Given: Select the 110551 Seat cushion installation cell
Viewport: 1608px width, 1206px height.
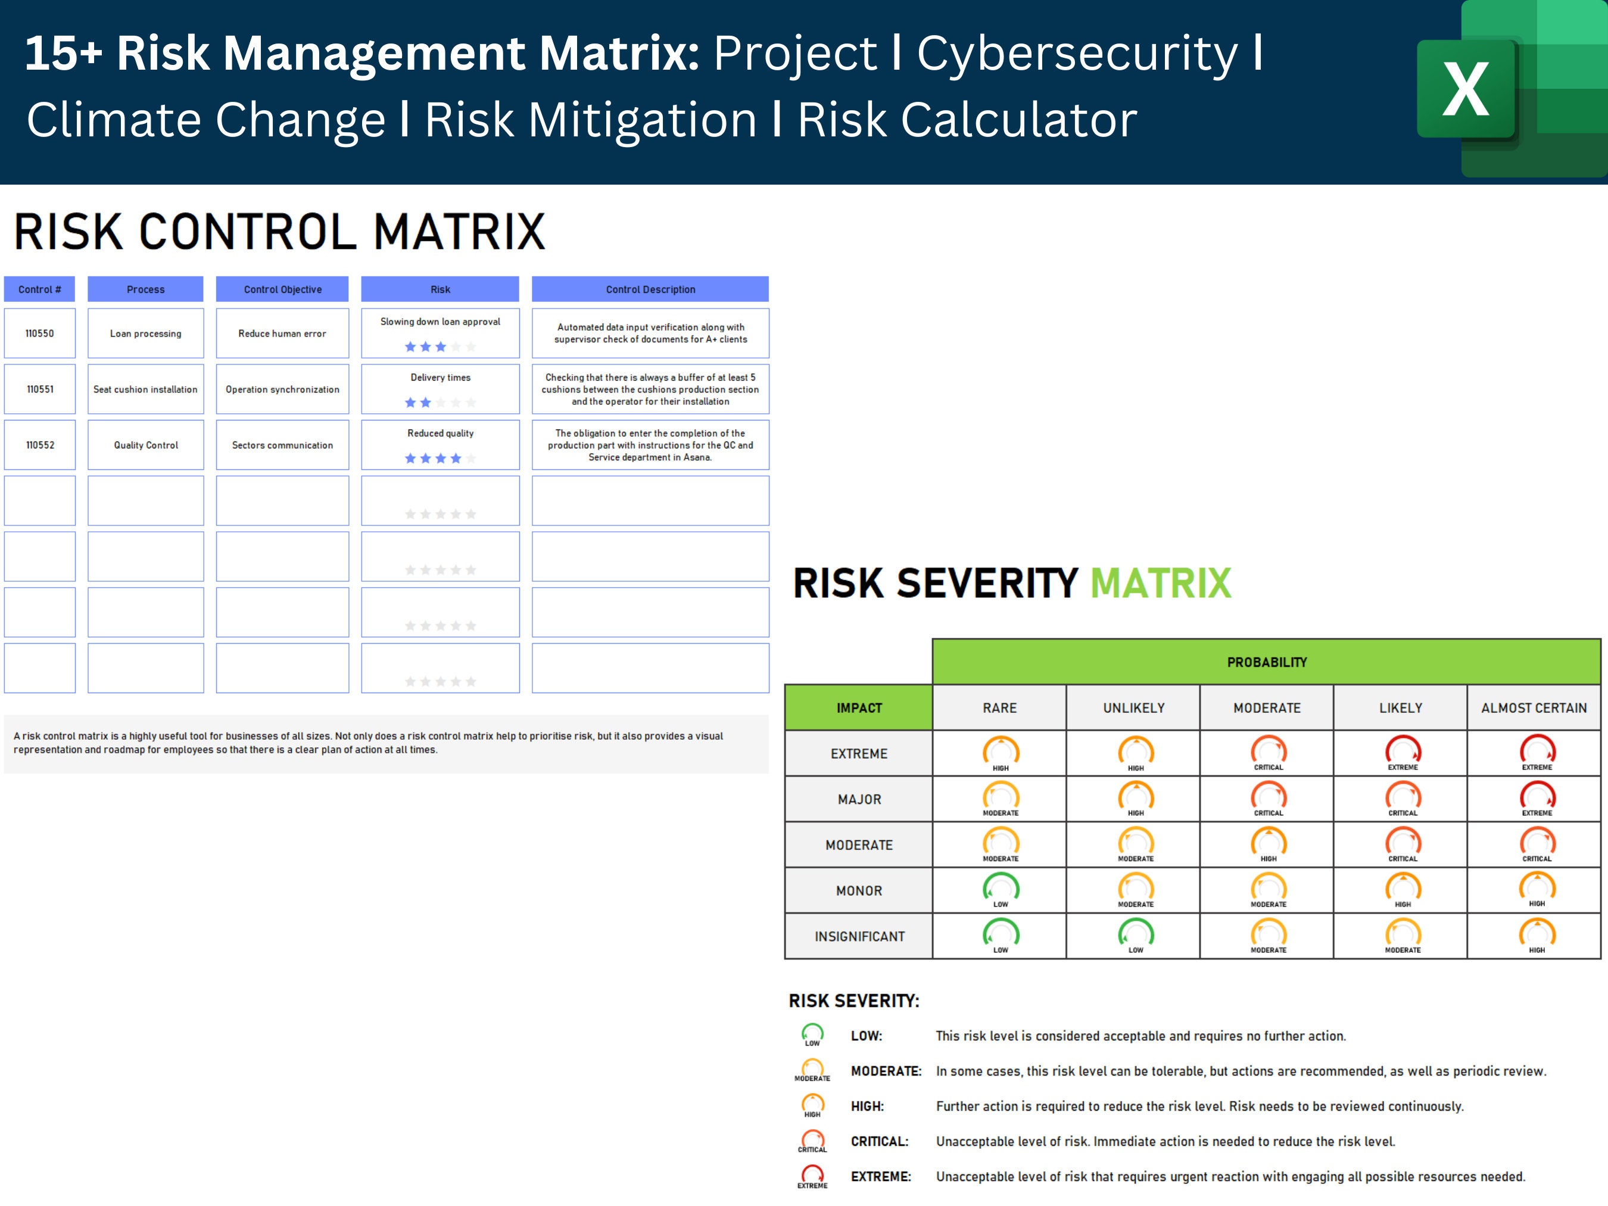Looking at the screenshot, I should tap(145, 389).
